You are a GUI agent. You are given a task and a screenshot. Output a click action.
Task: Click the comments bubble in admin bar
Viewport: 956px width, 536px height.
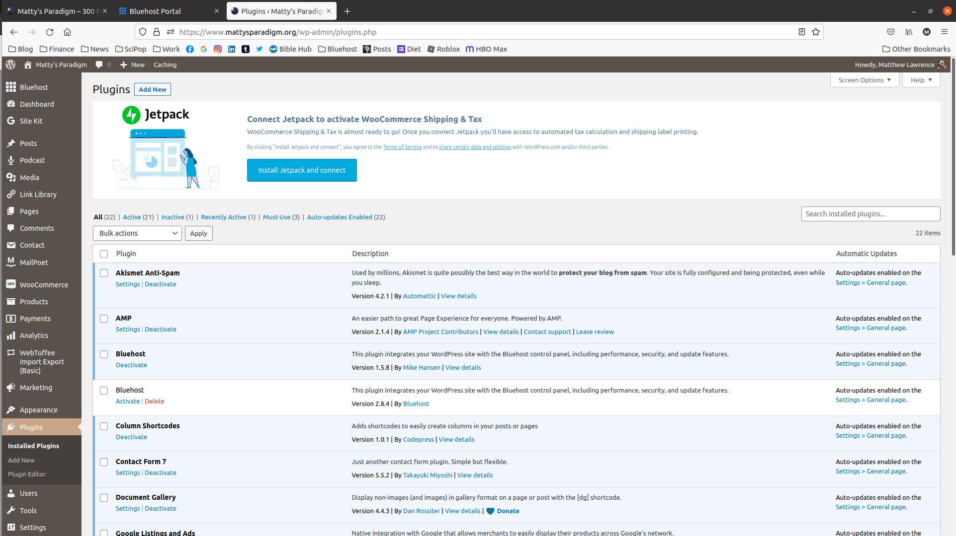(x=99, y=65)
